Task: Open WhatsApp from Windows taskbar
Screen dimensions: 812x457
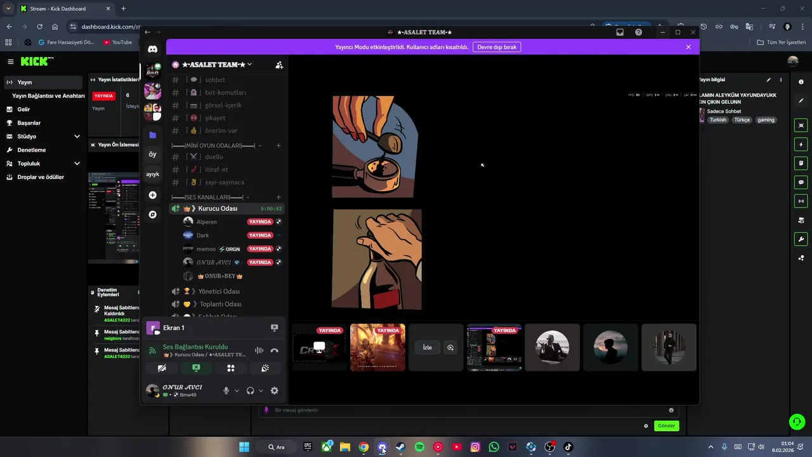Action: tap(494, 447)
